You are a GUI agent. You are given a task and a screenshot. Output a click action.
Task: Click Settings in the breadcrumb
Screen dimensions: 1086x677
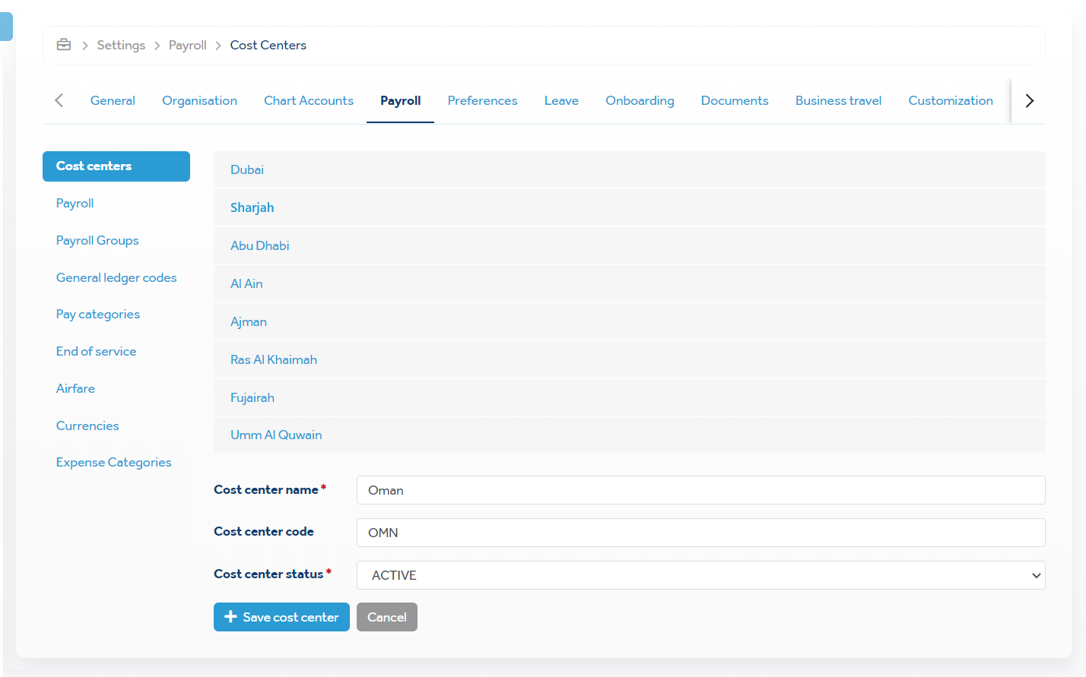[121, 45]
